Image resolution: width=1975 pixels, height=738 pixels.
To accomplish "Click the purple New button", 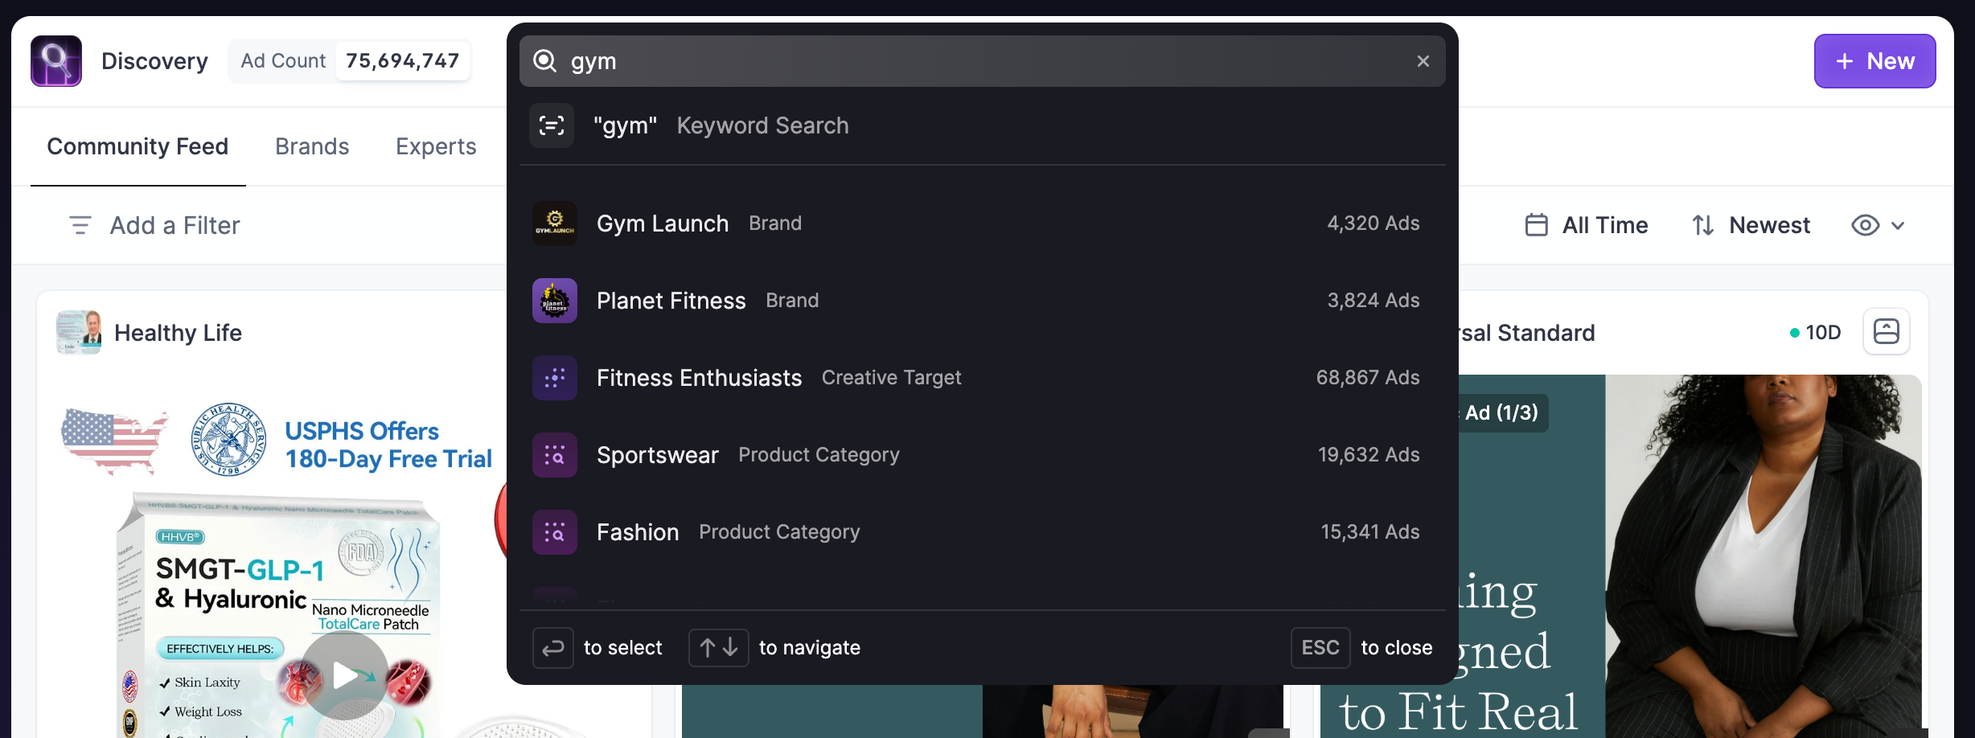I will point(1874,61).
